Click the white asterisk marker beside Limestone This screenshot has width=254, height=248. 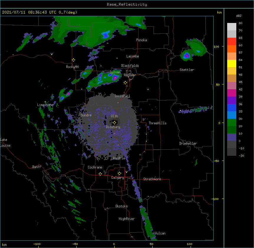[45, 102]
